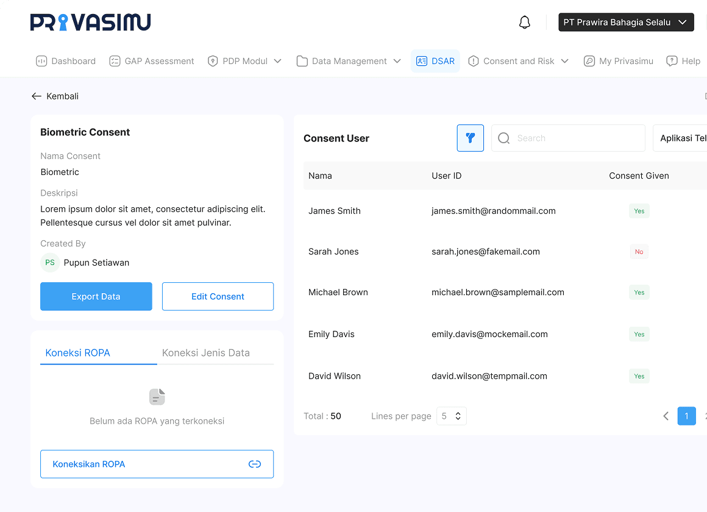Open the DSAR menu item
This screenshot has height=512, width=707.
435,61
